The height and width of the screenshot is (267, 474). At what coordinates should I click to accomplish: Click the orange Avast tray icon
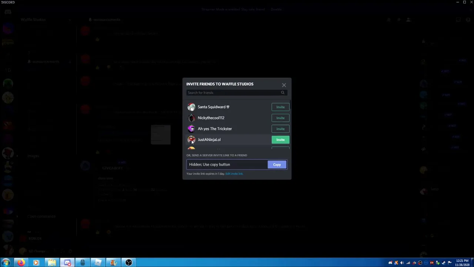point(396,263)
